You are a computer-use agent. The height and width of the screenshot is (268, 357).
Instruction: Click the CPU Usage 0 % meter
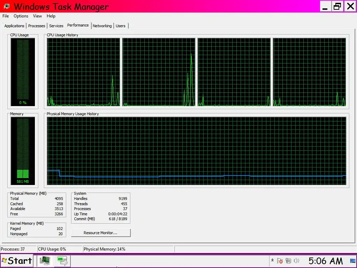tap(23, 72)
